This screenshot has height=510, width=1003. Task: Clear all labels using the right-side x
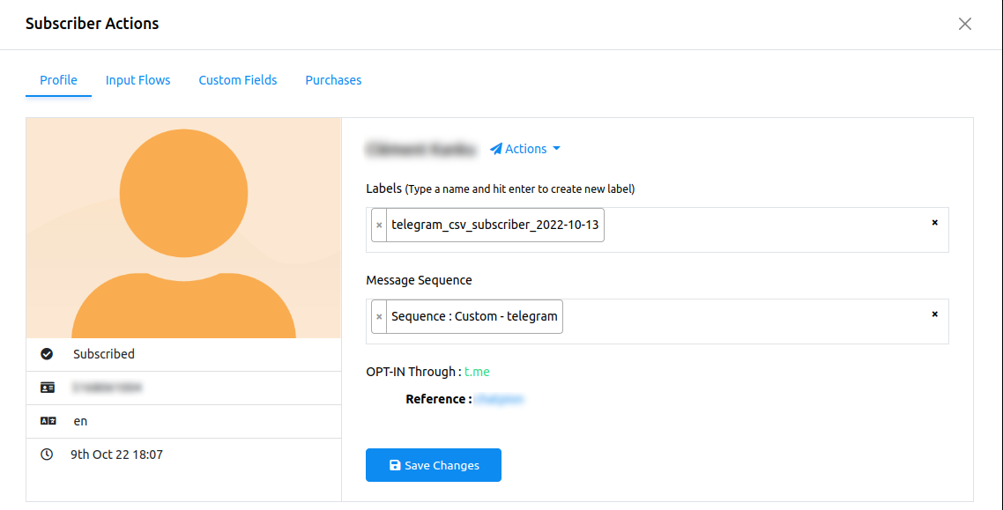pos(934,223)
